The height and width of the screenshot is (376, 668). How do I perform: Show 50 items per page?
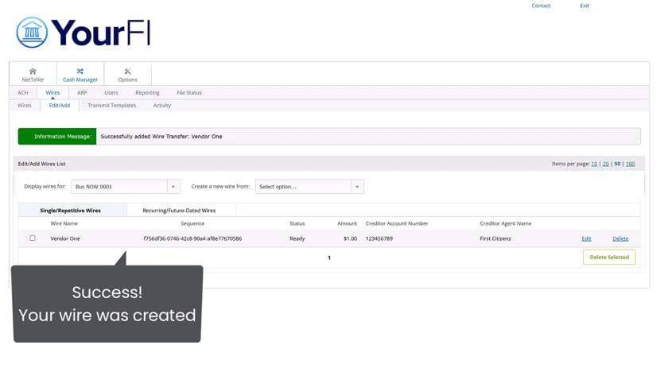click(617, 164)
